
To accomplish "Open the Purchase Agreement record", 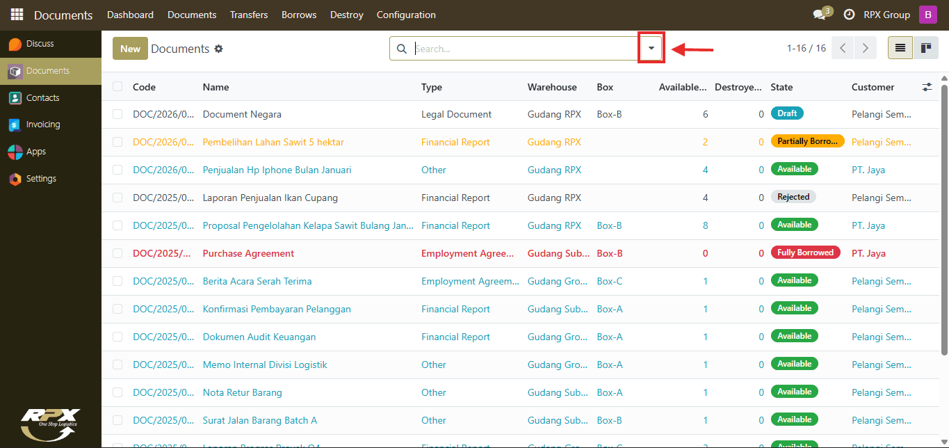I will pyautogui.click(x=248, y=253).
